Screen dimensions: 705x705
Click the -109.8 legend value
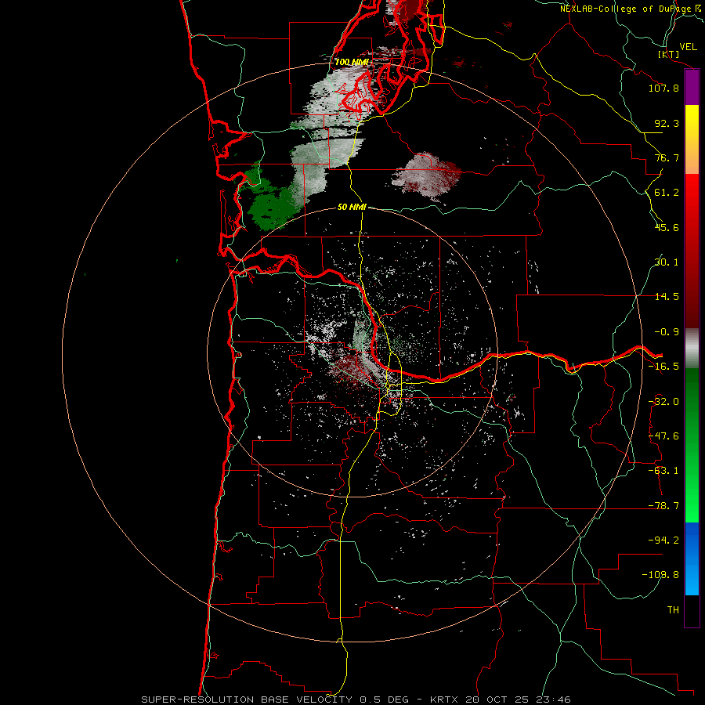(x=660, y=575)
